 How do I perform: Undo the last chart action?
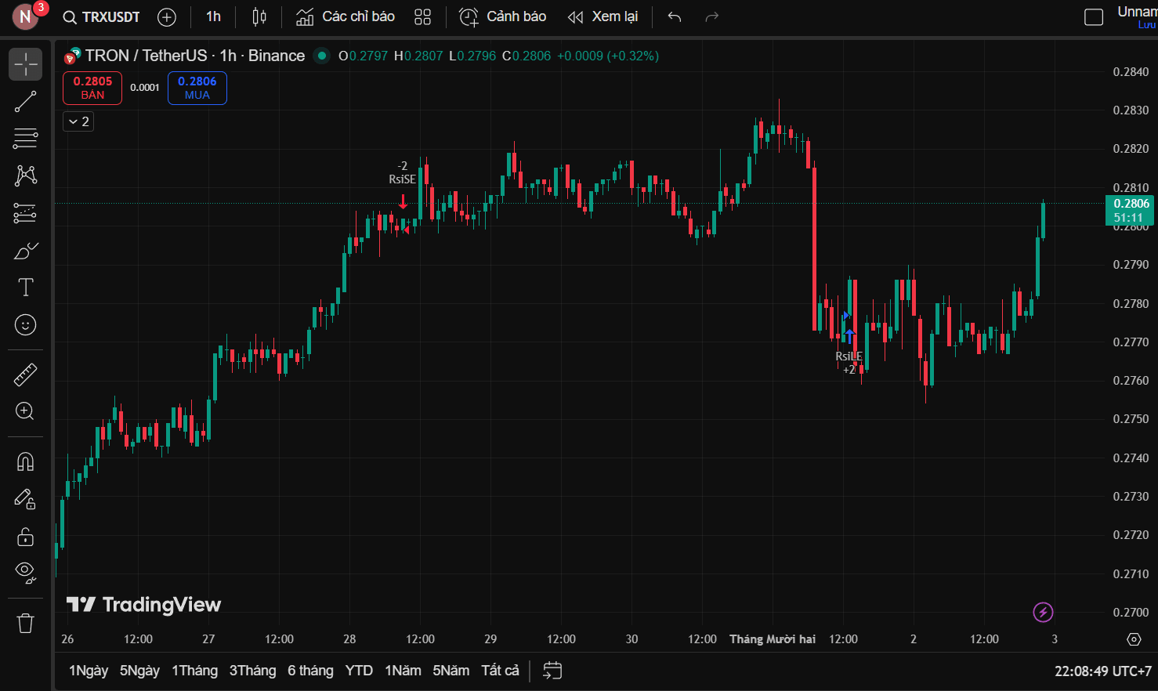coord(675,17)
